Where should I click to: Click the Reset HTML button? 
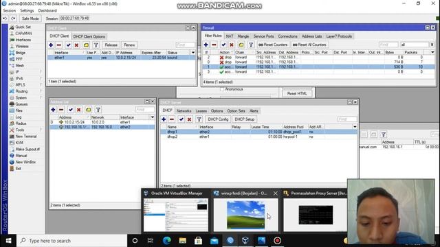point(297,93)
